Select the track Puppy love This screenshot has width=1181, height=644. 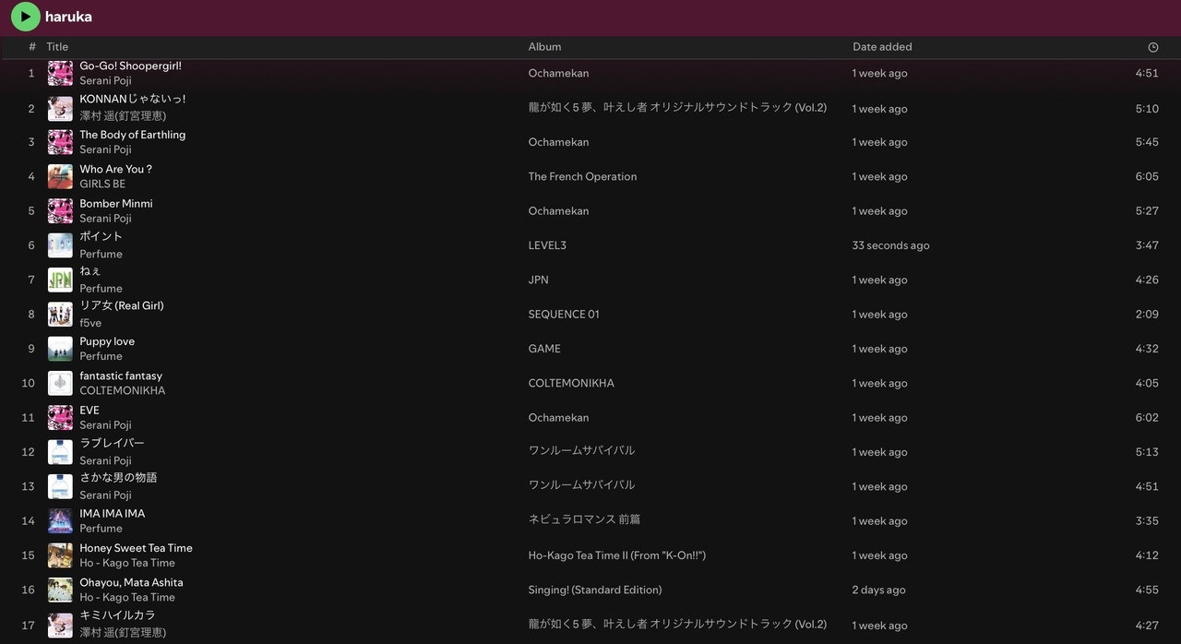click(x=107, y=341)
